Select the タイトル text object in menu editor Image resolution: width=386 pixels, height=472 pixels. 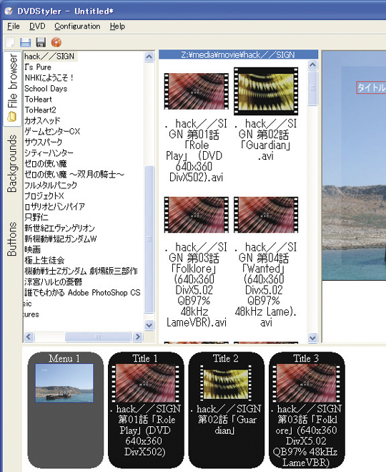tap(371, 87)
